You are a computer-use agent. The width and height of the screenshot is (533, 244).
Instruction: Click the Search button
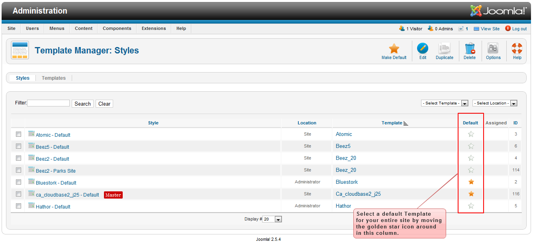pos(82,104)
